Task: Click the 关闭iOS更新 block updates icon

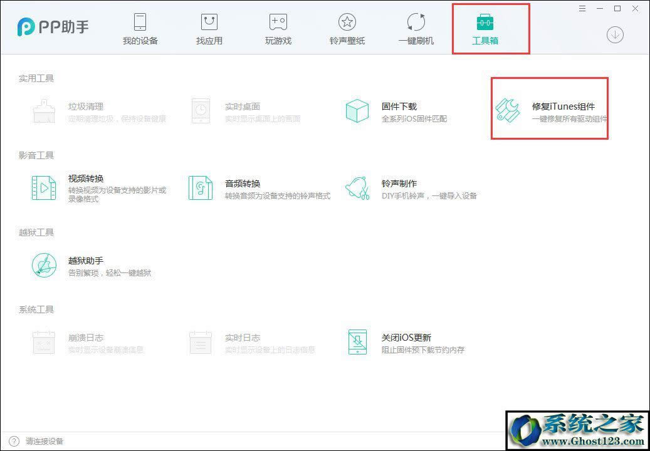Action: (x=357, y=341)
